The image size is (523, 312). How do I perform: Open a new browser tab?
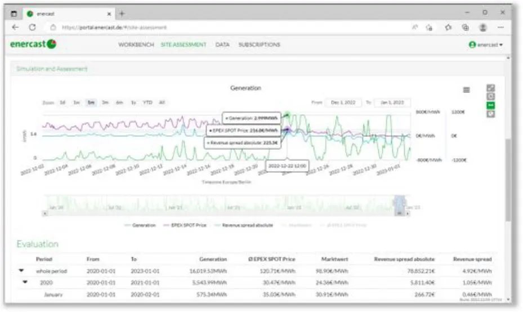(x=122, y=14)
